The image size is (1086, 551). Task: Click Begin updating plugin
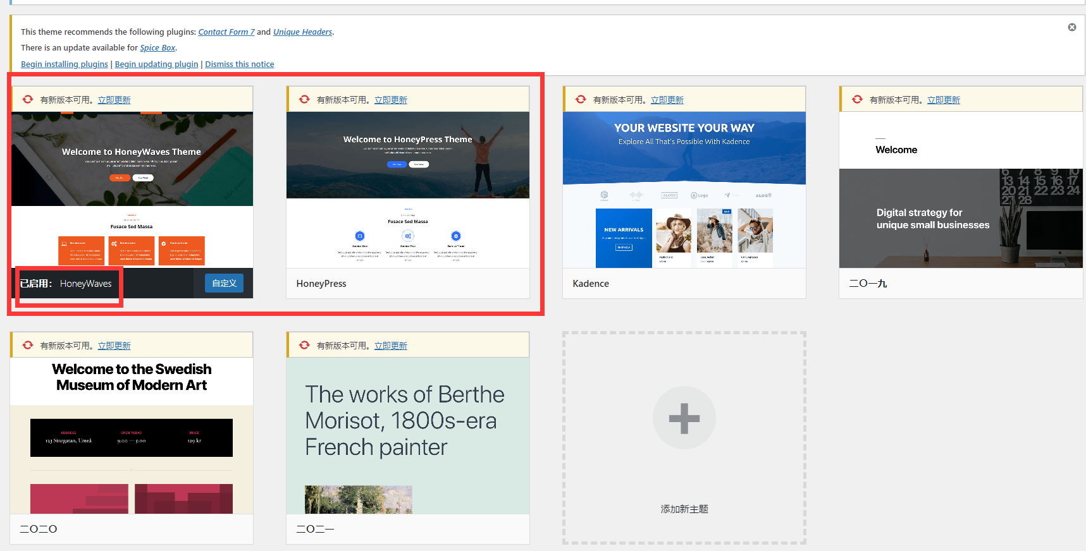(x=156, y=64)
